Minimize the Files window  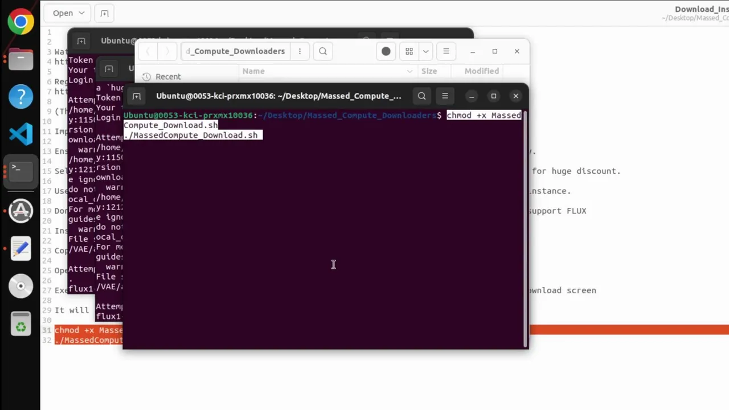click(x=472, y=51)
